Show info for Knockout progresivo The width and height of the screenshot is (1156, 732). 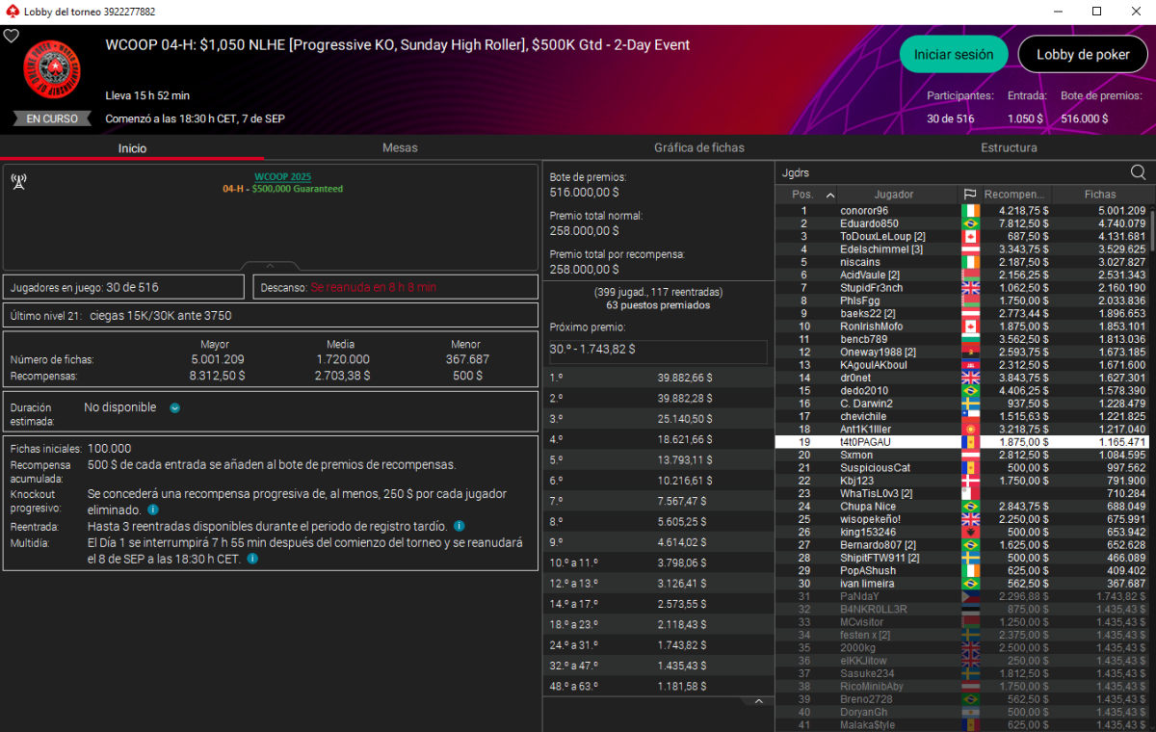[x=153, y=510]
